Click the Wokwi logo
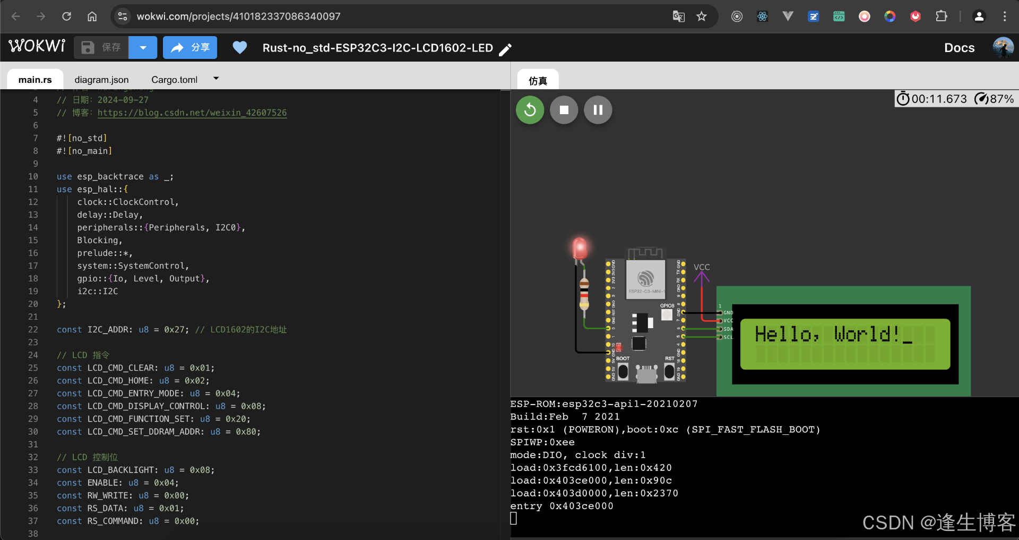Screen dimensions: 1019x540 37,47
